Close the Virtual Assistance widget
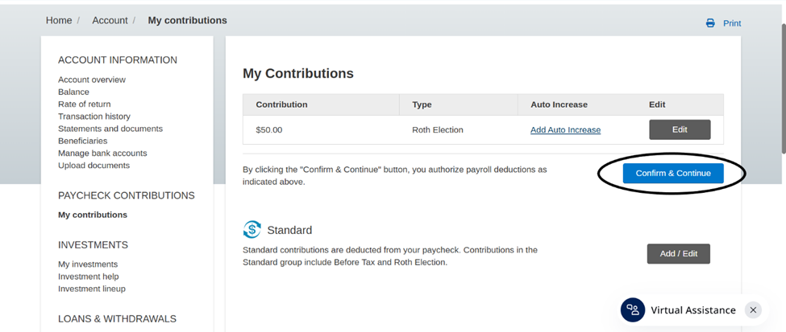The height and width of the screenshot is (332, 786). (752, 310)
